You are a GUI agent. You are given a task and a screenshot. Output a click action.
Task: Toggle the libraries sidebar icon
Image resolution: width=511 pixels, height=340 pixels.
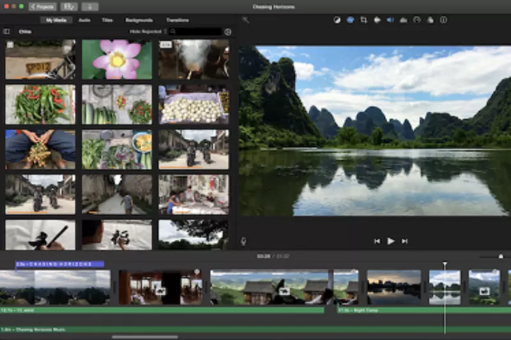[x=6, y=31]
